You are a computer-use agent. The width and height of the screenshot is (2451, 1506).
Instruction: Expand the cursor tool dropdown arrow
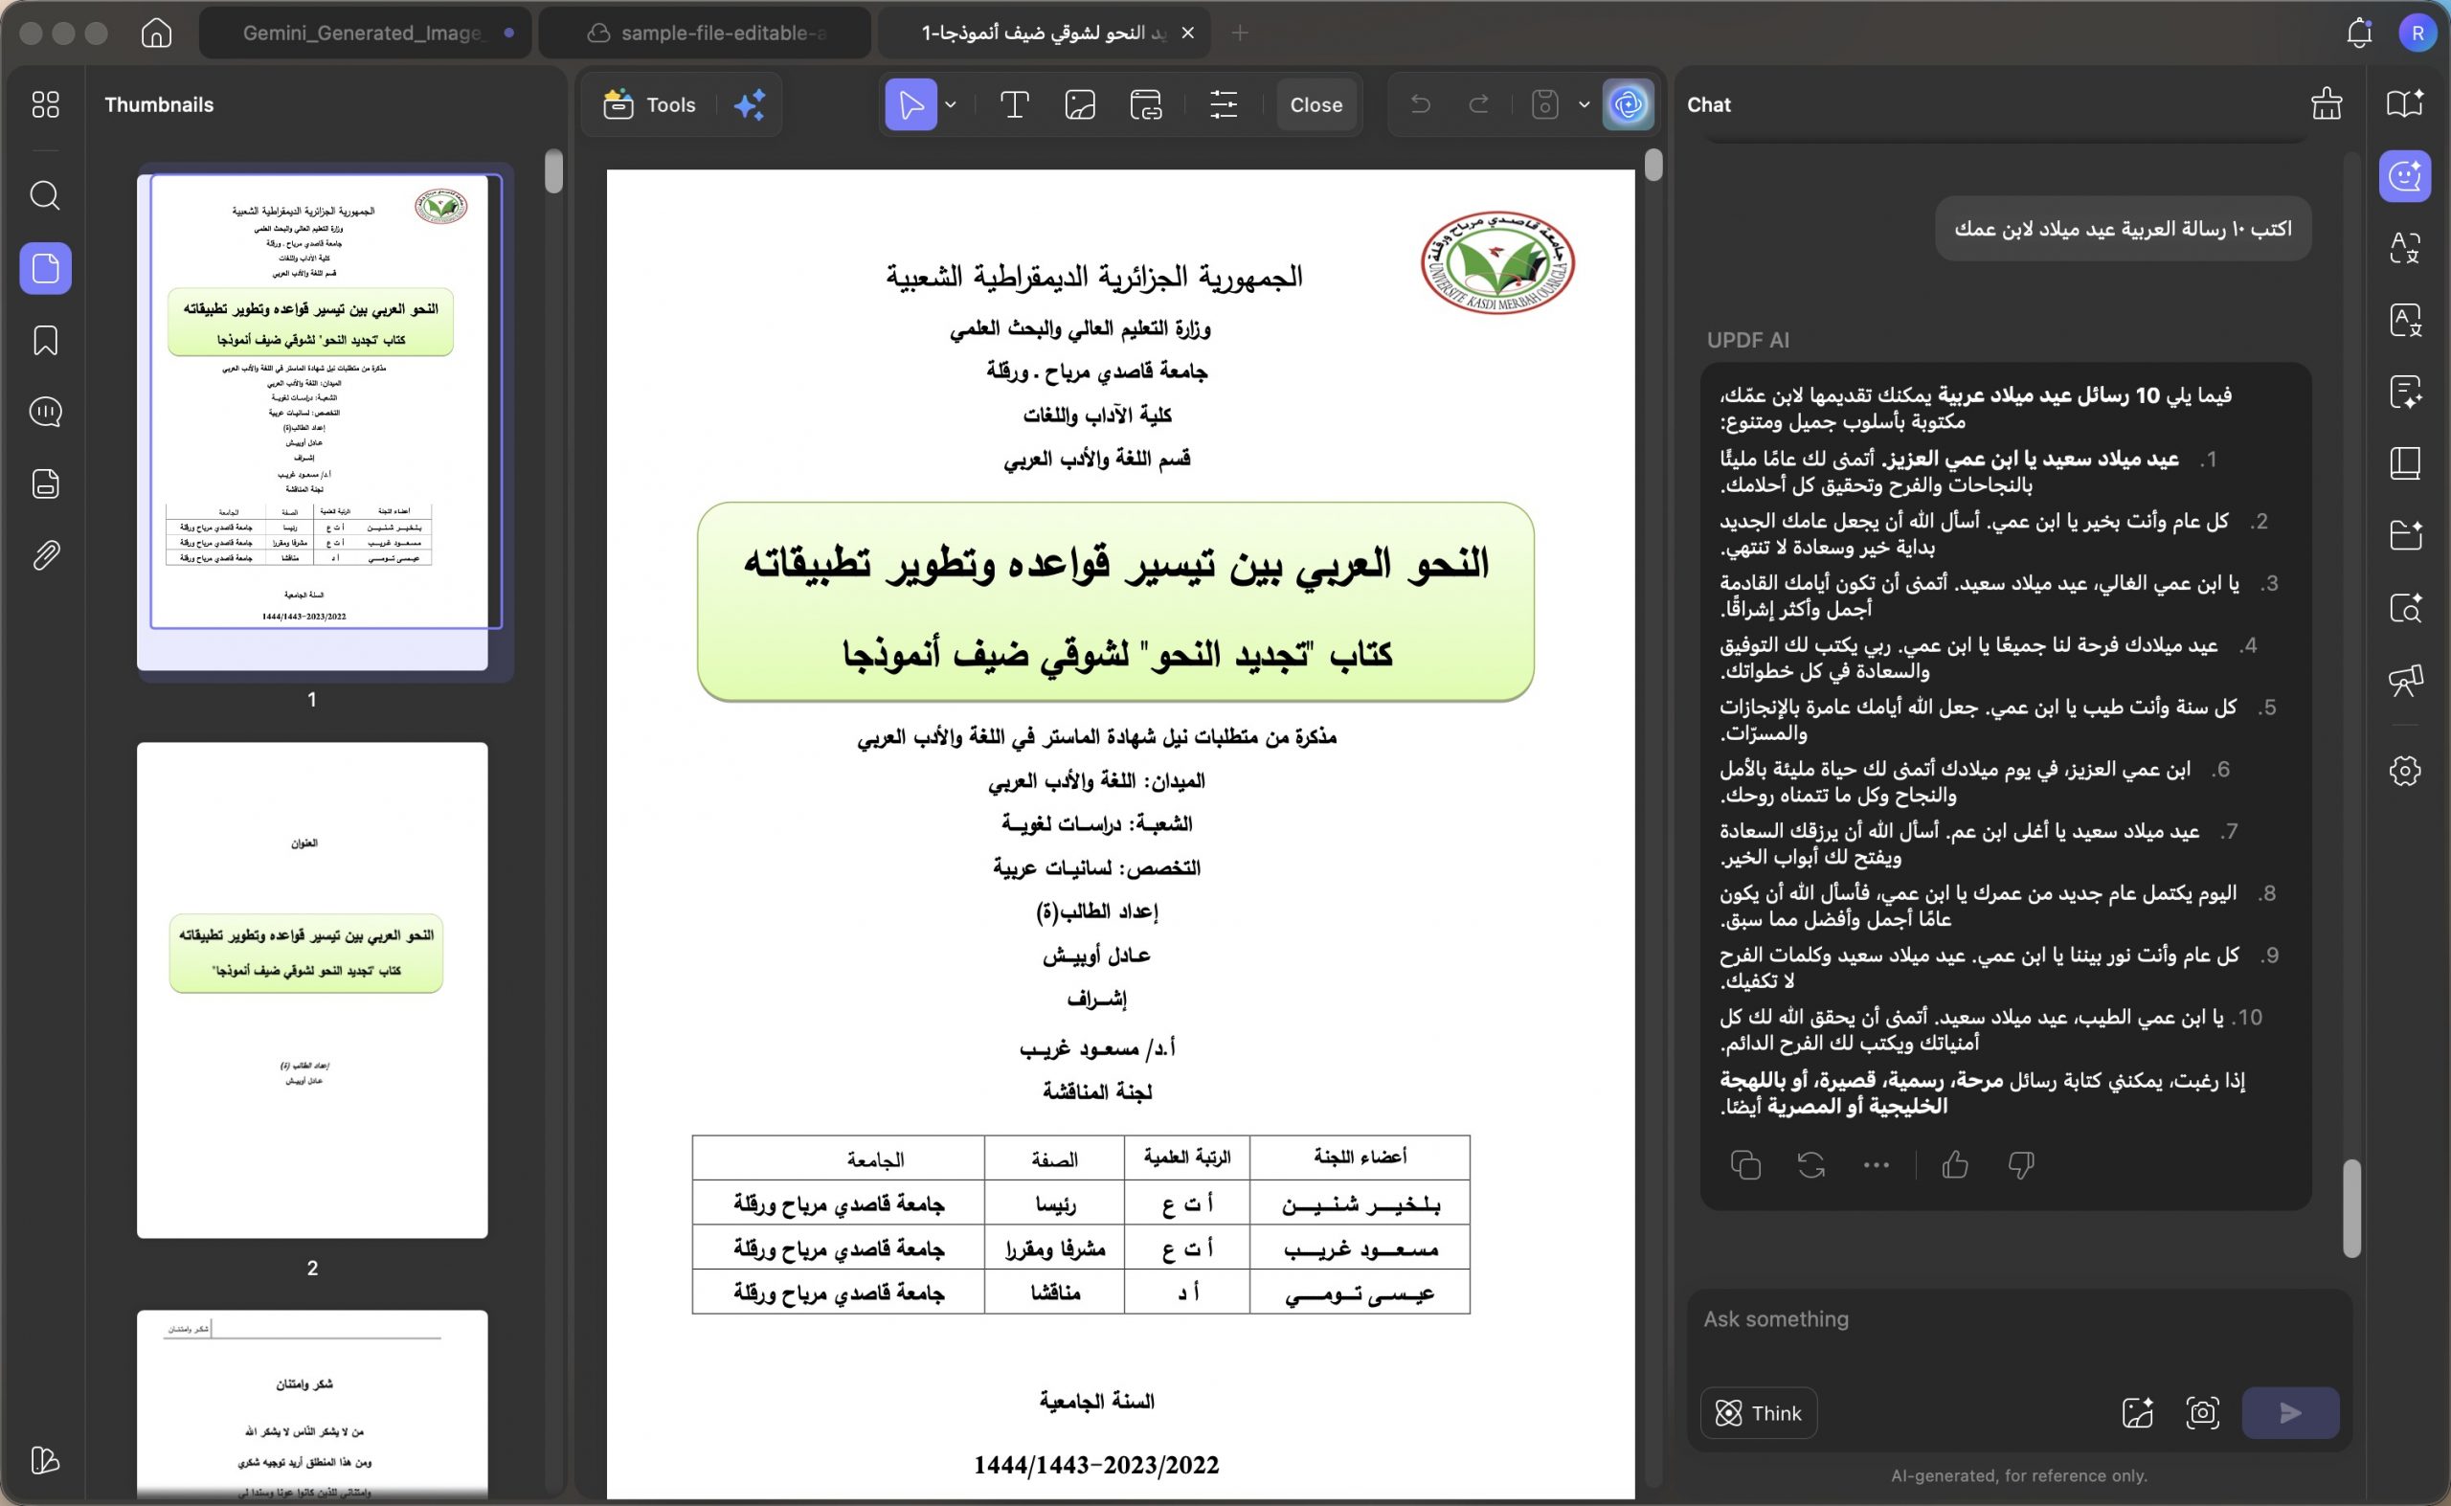[x=950, y=104]
